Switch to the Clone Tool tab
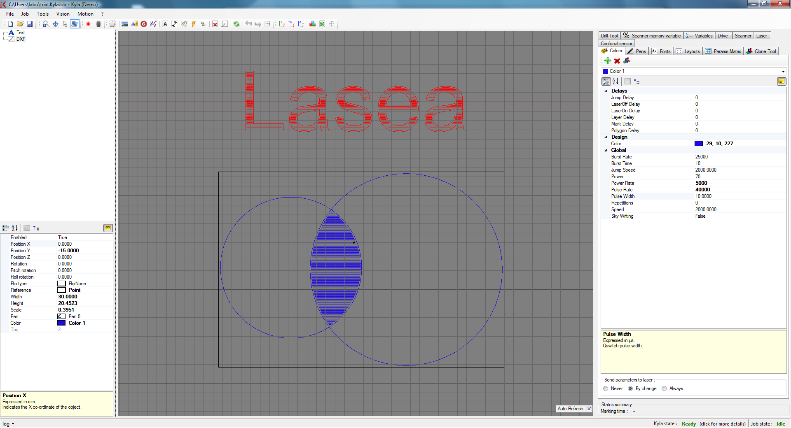Image resolution: width=791 pixels, height=428 pixels. [761, 51]
